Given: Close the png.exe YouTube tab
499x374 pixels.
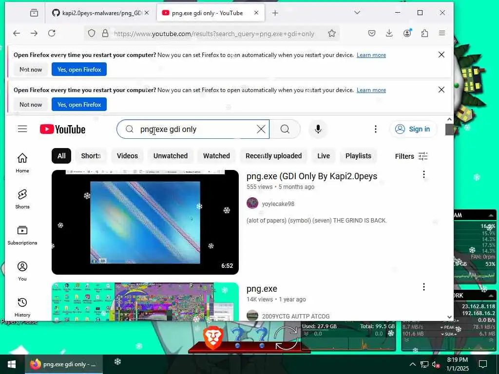Looking at the screenshot, I should tap(256, 13).
